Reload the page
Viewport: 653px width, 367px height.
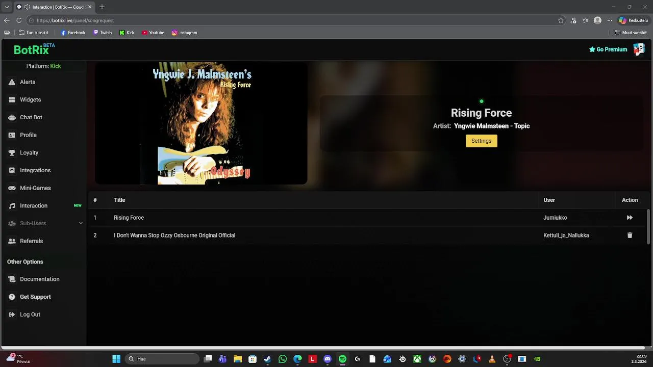19,20
